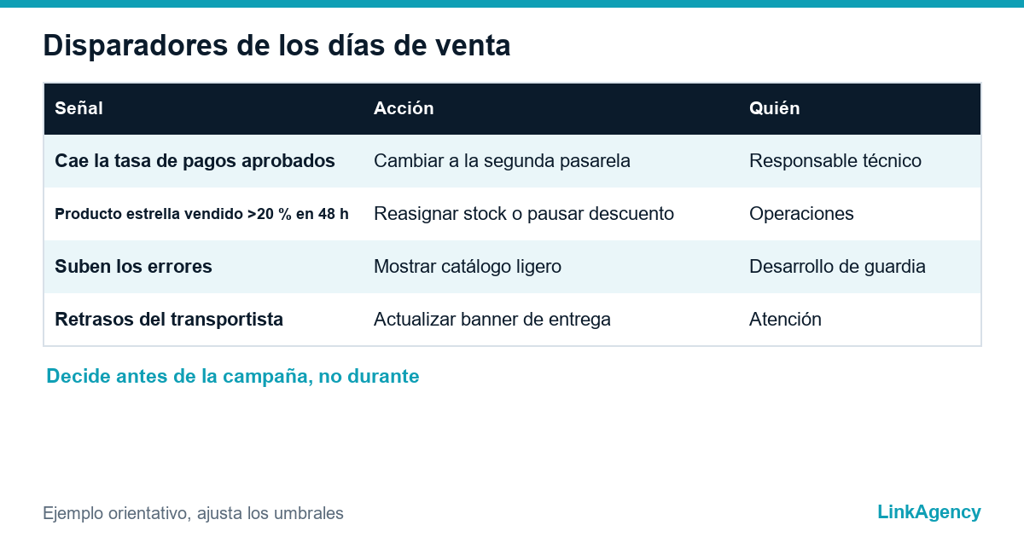Select cell 'Producto estrella vendido >20 % en 48 h'
The image size is (1024, 537).
point(203,214)
